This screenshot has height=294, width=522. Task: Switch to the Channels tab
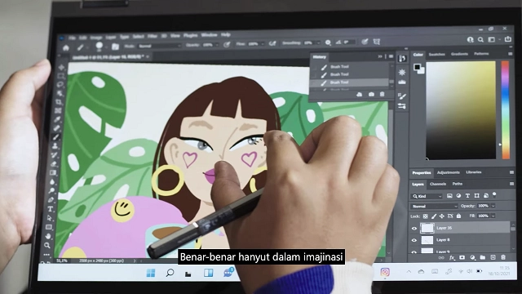click(438, 184)
